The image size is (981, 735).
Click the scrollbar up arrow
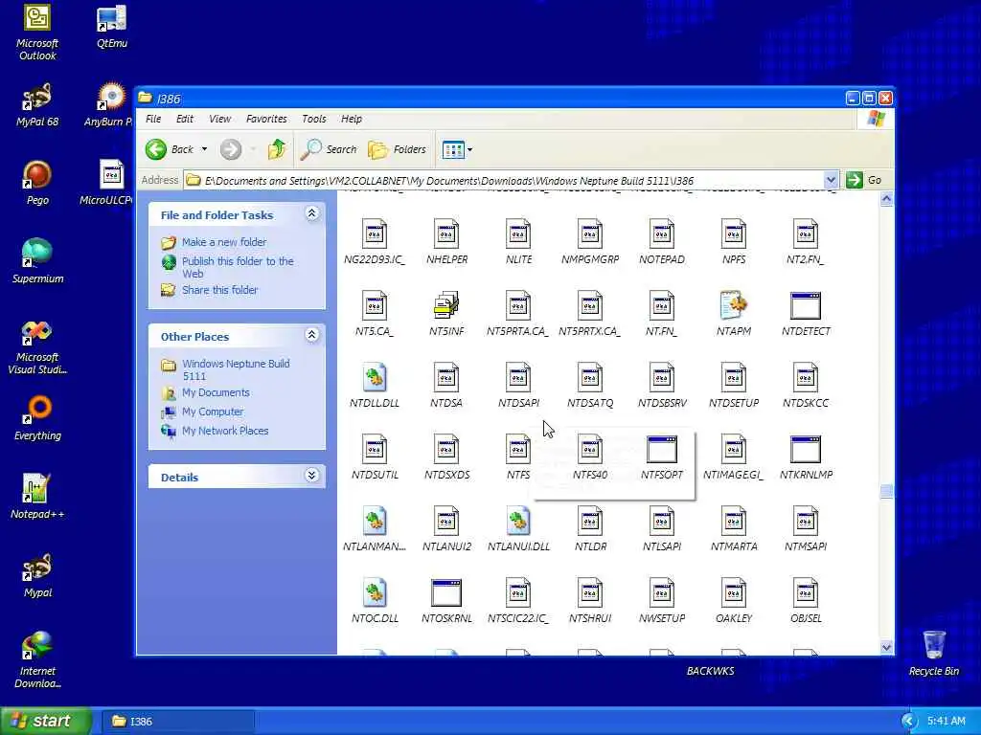coord(886,199)
